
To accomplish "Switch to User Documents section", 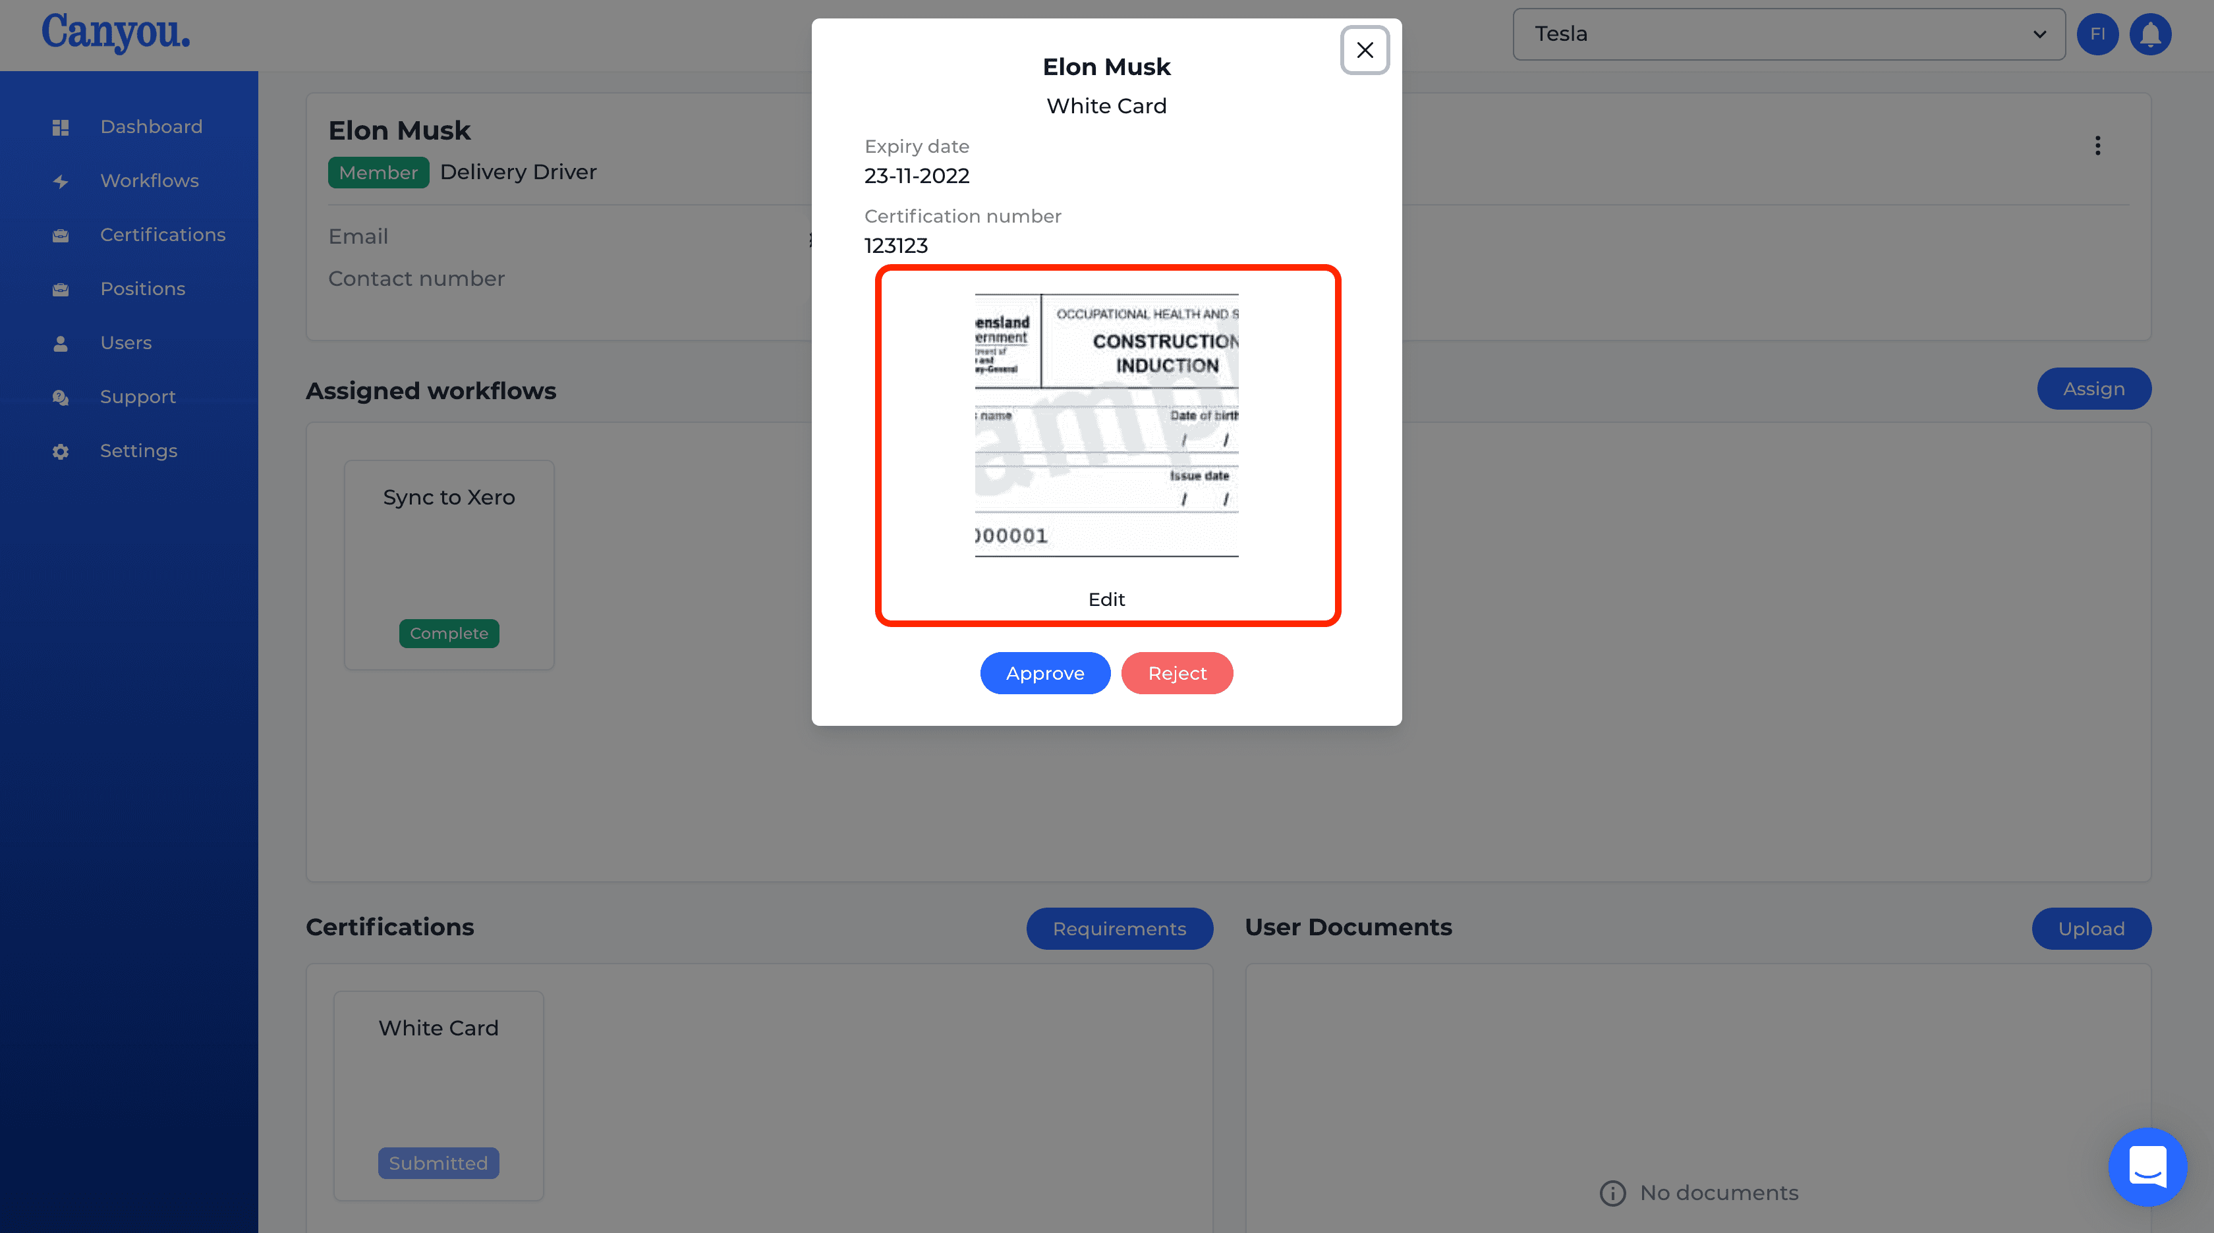I will (1348, 926).
